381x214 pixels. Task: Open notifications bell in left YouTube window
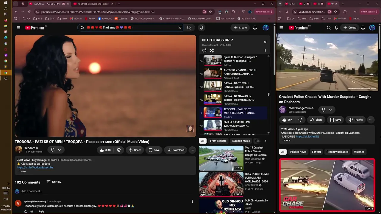tap(255, 28)
